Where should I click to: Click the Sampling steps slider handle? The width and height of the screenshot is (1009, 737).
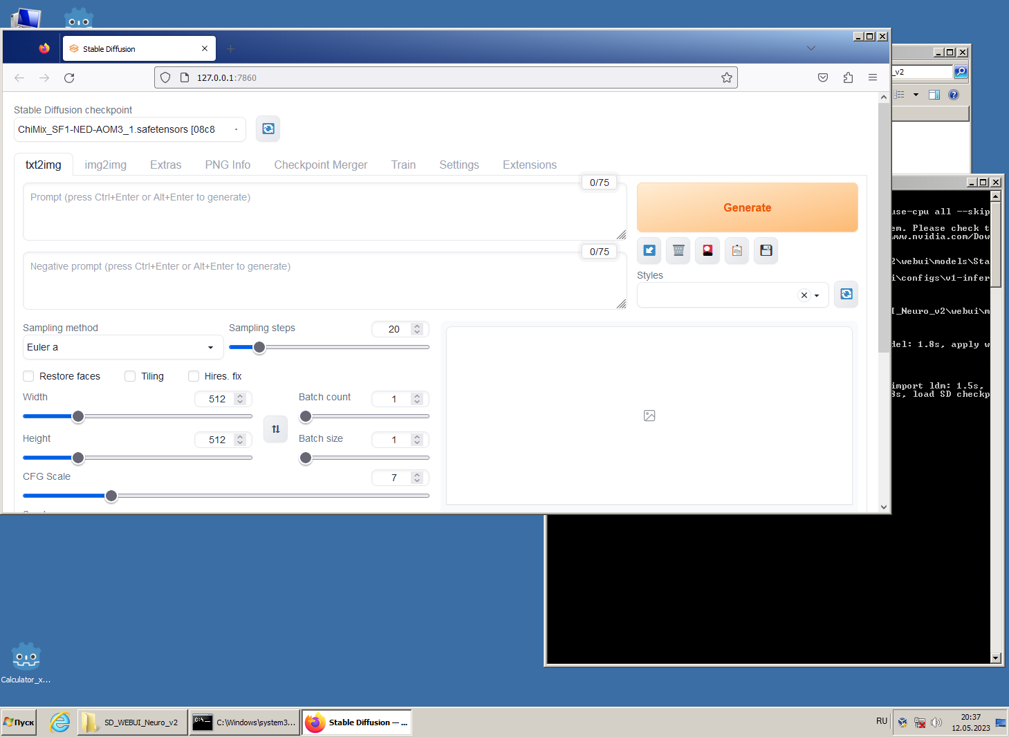point(259,347)
